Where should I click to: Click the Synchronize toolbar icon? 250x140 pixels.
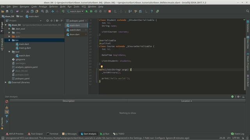[12, 11]
